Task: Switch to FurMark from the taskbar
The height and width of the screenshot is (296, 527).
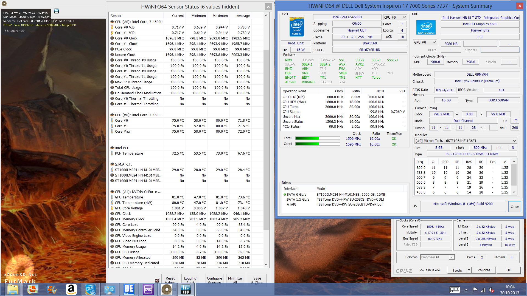Action: click(x=167, y=289)
